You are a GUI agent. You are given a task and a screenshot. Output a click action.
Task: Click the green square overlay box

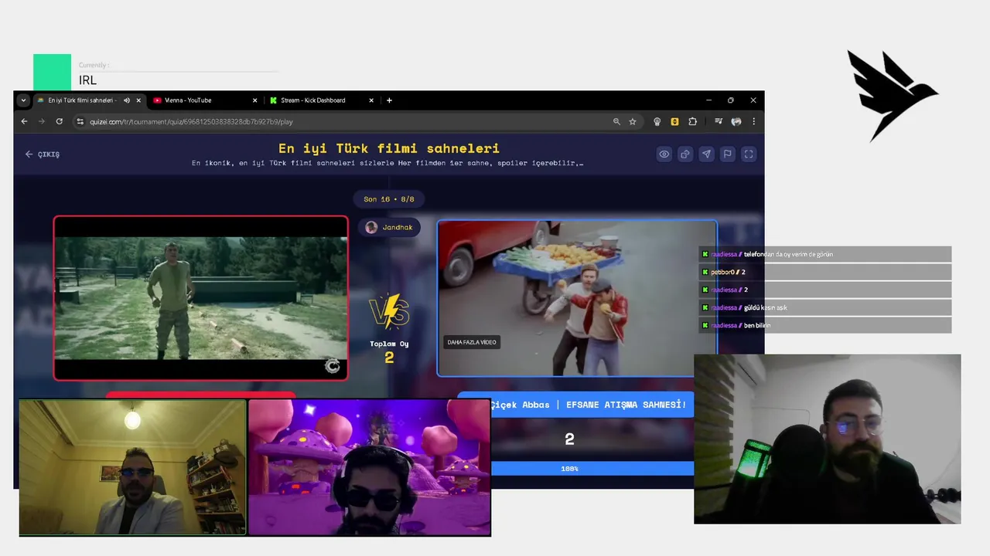click(52, 72)
